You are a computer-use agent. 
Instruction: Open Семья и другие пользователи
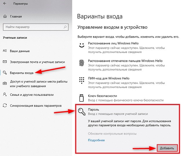coord(32,95)
